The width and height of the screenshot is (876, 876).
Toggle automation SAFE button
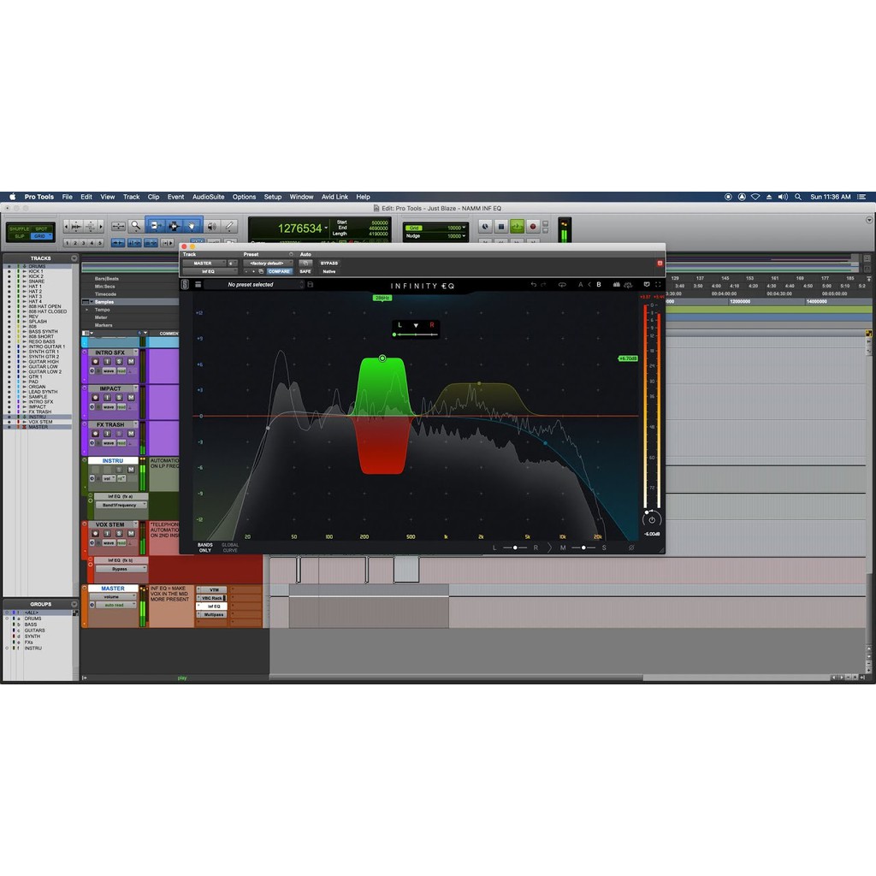point(305,271)
